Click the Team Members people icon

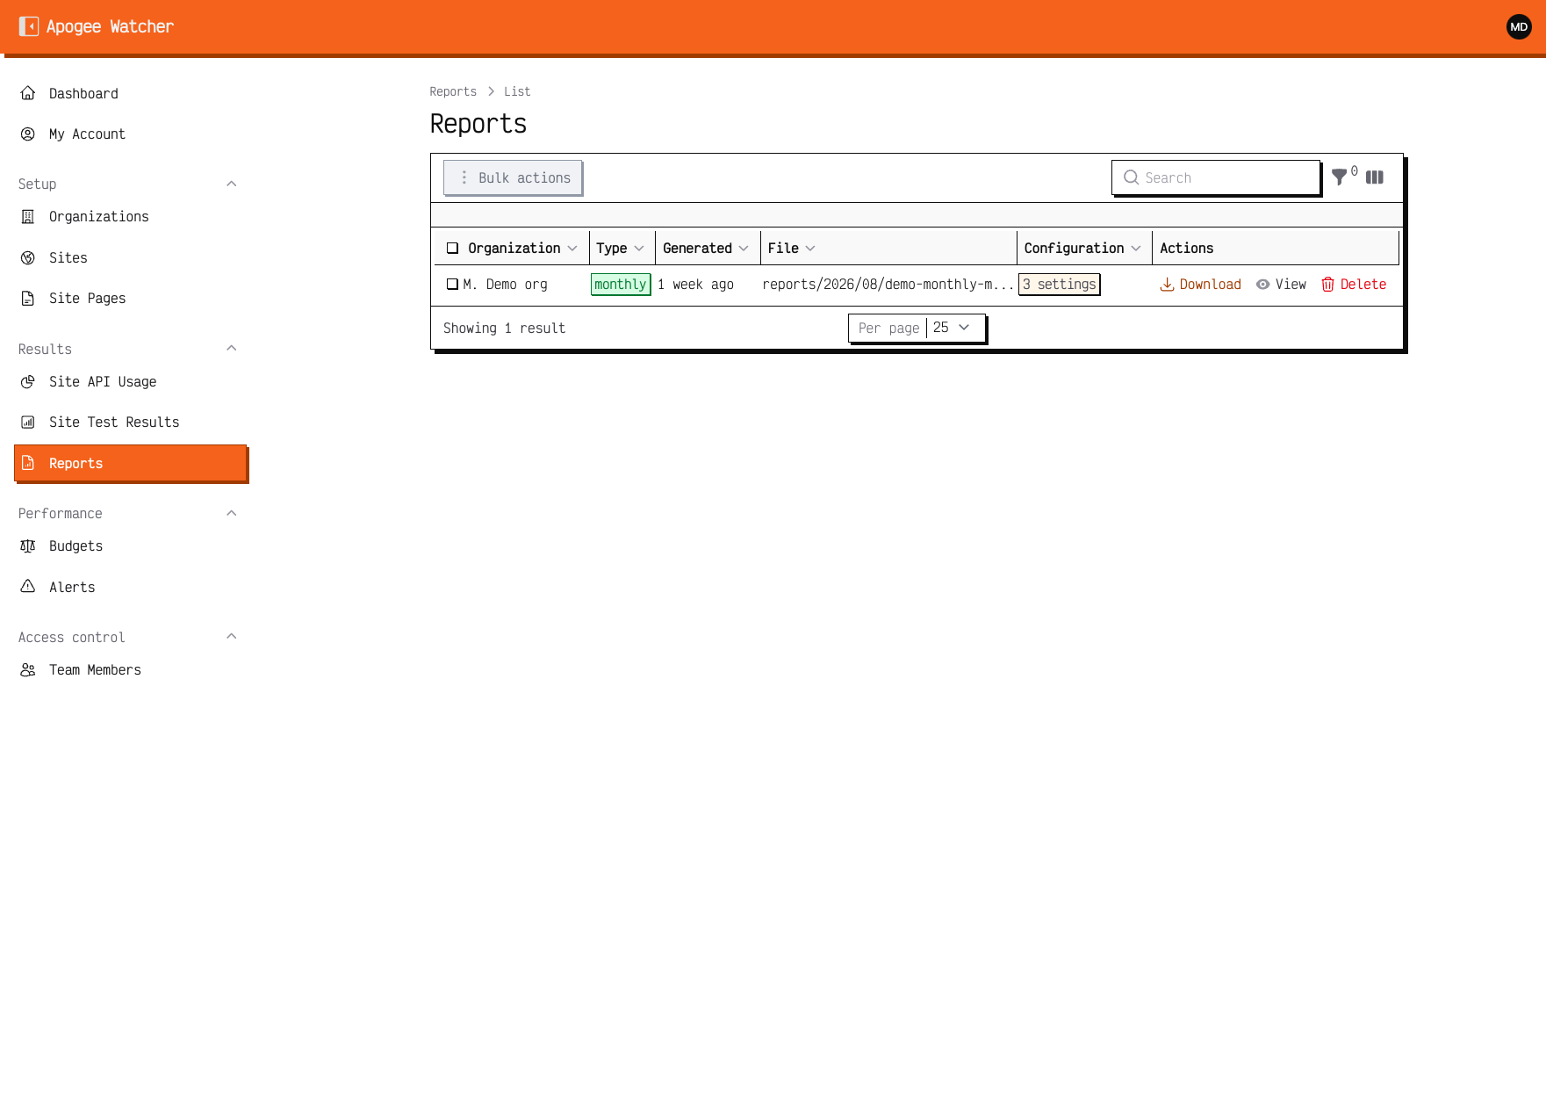28,670
